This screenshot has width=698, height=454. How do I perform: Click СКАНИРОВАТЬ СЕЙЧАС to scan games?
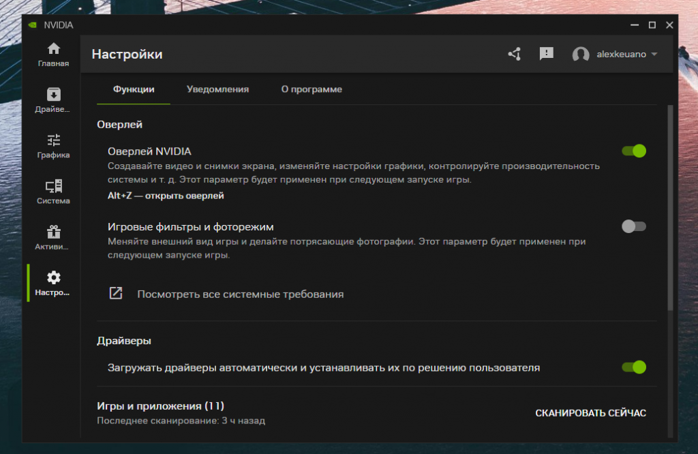tap(590, 412)
